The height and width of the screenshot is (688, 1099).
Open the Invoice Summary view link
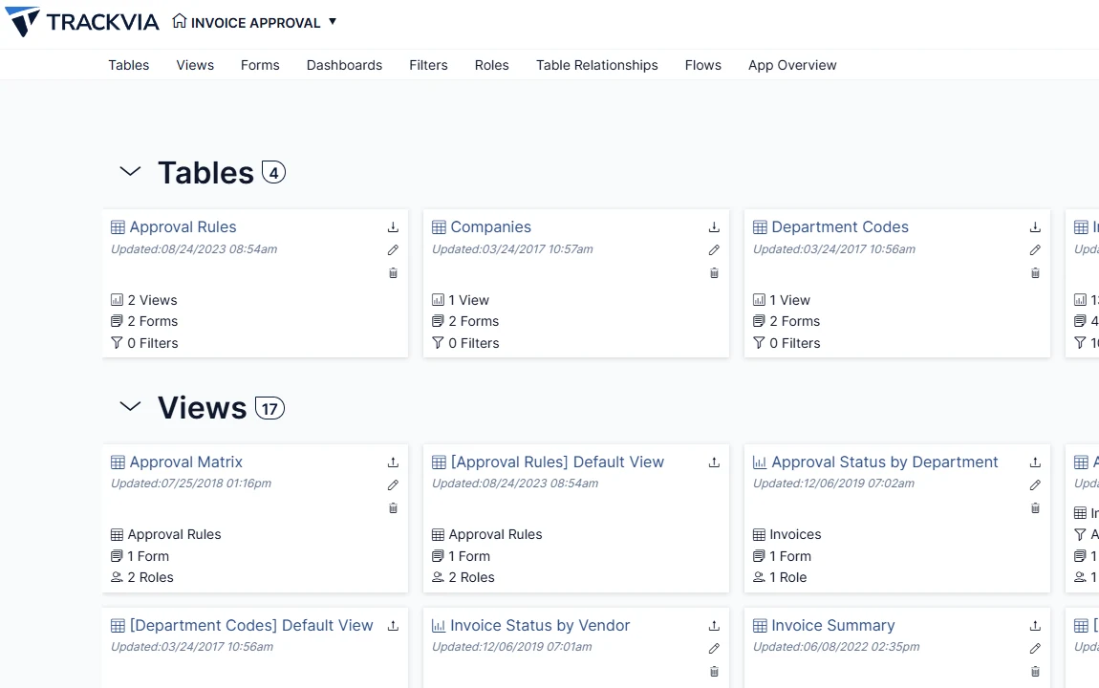(832, 625)
